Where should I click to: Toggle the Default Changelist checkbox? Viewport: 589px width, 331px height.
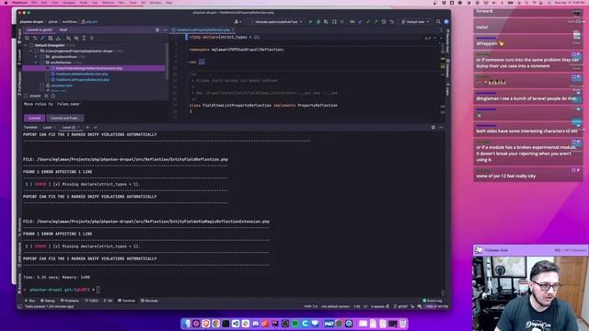(x=31, y=45)
